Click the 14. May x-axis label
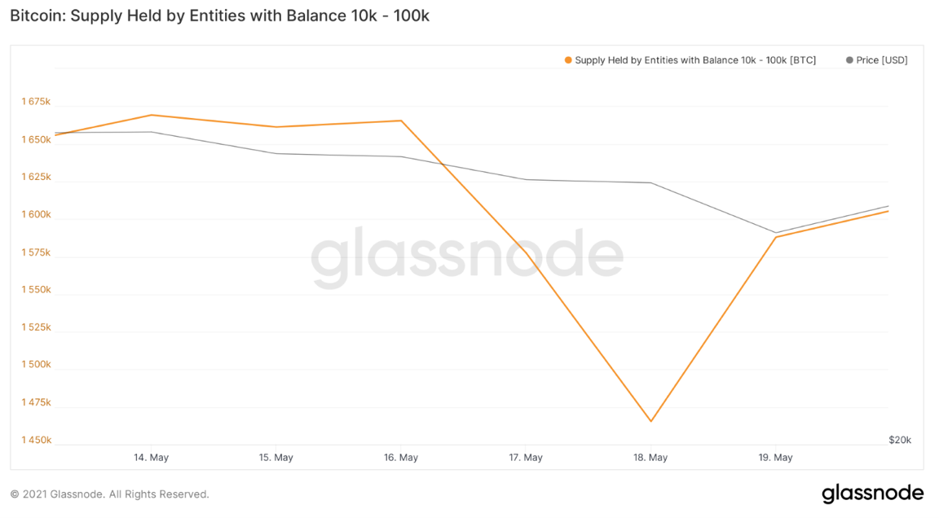 151,458
